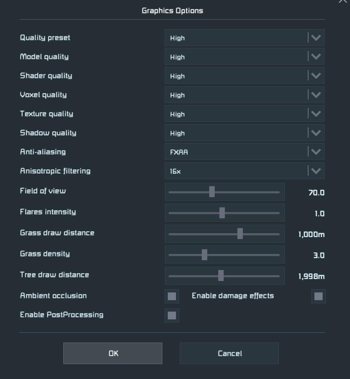Click the Grass density slider handle
This screenshot has height=379, width=350.
coord(205,255)
